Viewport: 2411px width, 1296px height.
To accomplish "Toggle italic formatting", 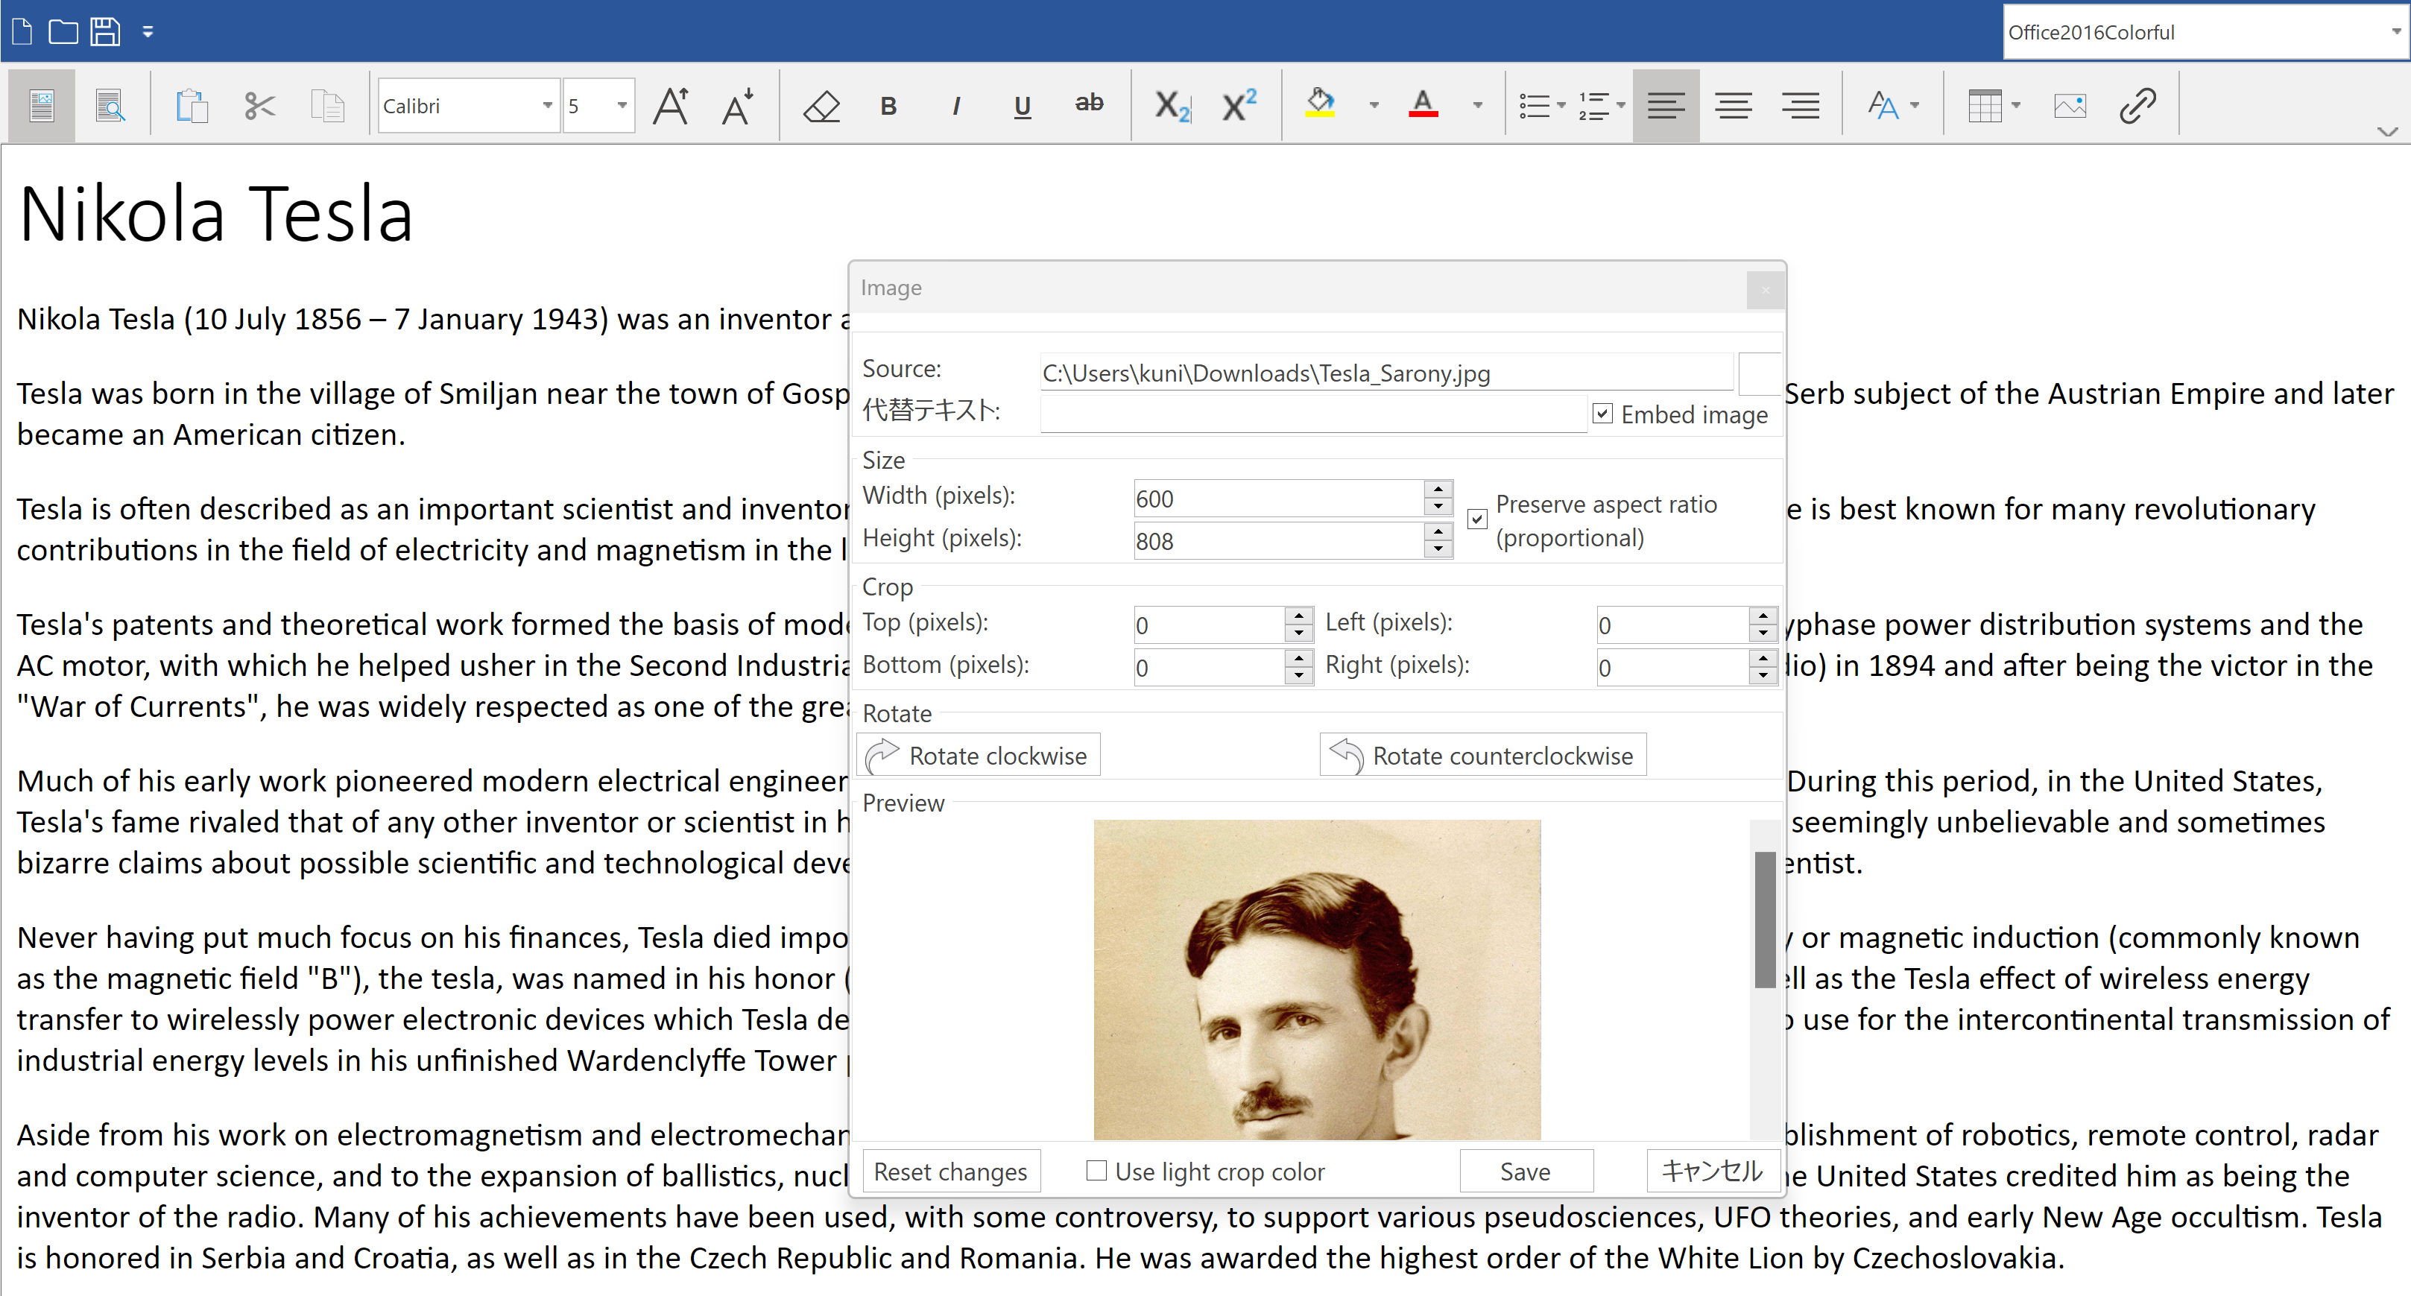I will point(955,106).
